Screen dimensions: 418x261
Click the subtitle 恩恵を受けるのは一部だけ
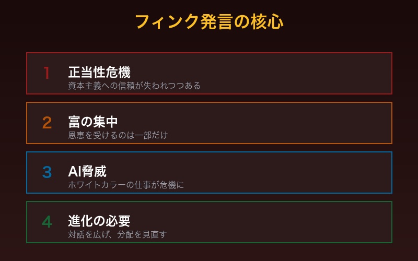pyautogui.click(x=118, y=135)
